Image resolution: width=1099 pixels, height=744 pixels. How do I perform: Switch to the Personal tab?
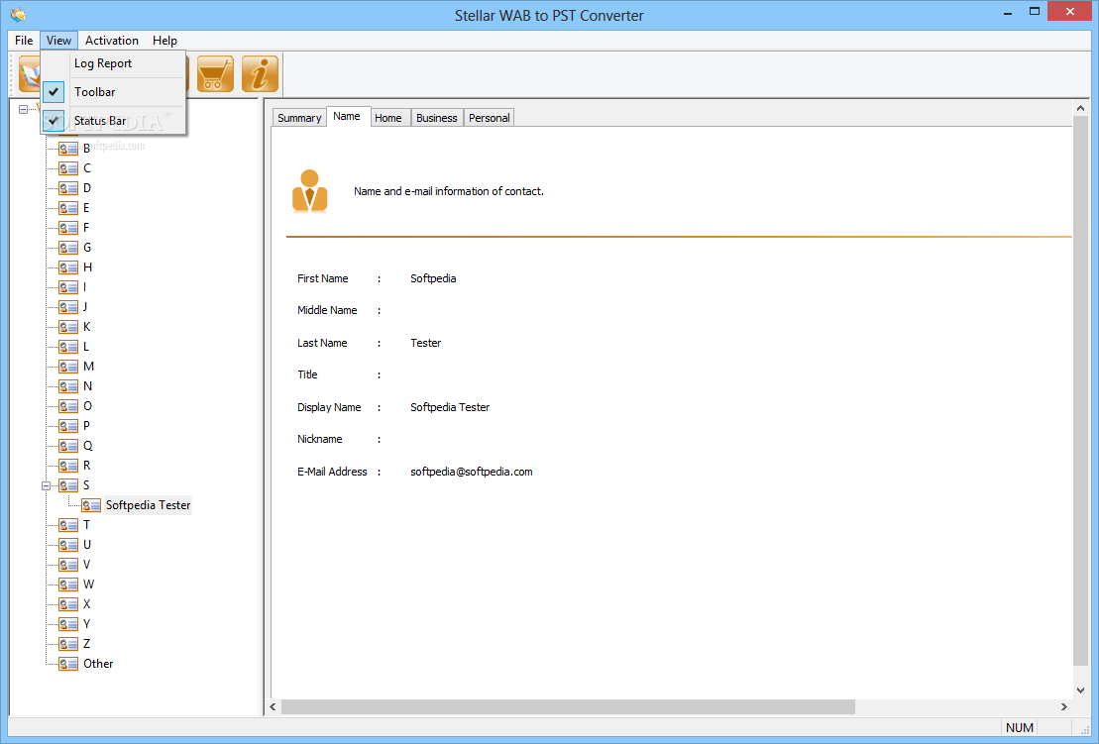(x=490, y=118)
